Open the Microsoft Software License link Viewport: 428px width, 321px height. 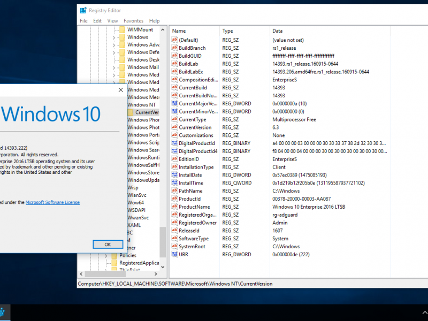pos(52,202)
